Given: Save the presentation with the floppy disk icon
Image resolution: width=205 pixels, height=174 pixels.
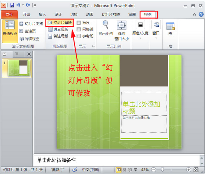Looking at the screenshot, I should (x=12, y=5).
